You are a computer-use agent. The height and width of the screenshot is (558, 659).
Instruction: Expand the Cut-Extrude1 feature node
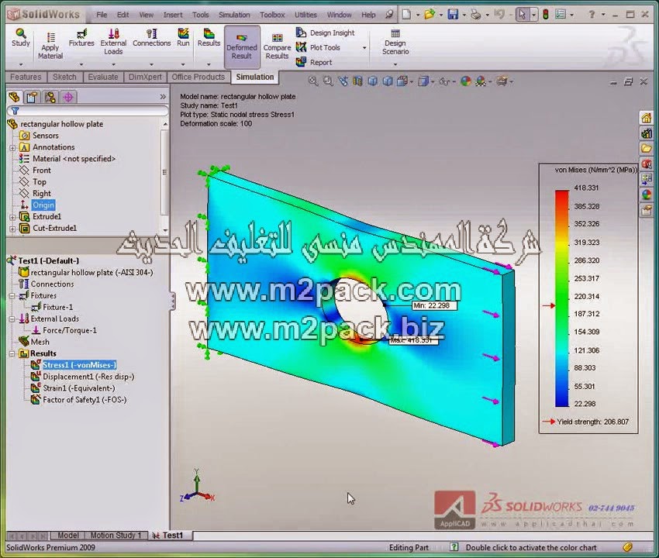(x=12, y=229)
